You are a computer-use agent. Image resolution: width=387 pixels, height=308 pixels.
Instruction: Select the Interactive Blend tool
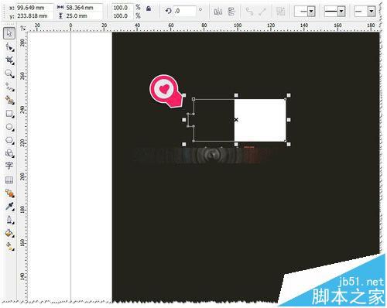click(9, 193)
